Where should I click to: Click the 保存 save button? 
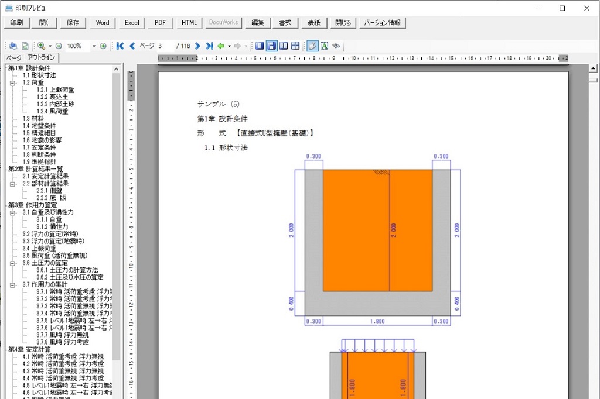click(x=73, y=23)
